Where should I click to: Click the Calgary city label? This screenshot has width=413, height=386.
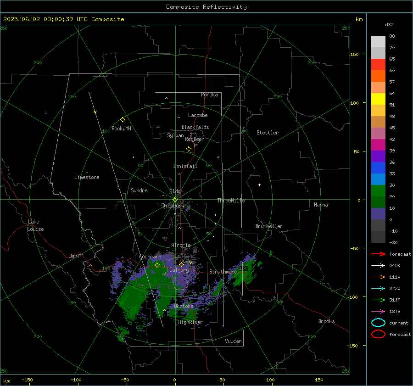[x=179, y=270]
